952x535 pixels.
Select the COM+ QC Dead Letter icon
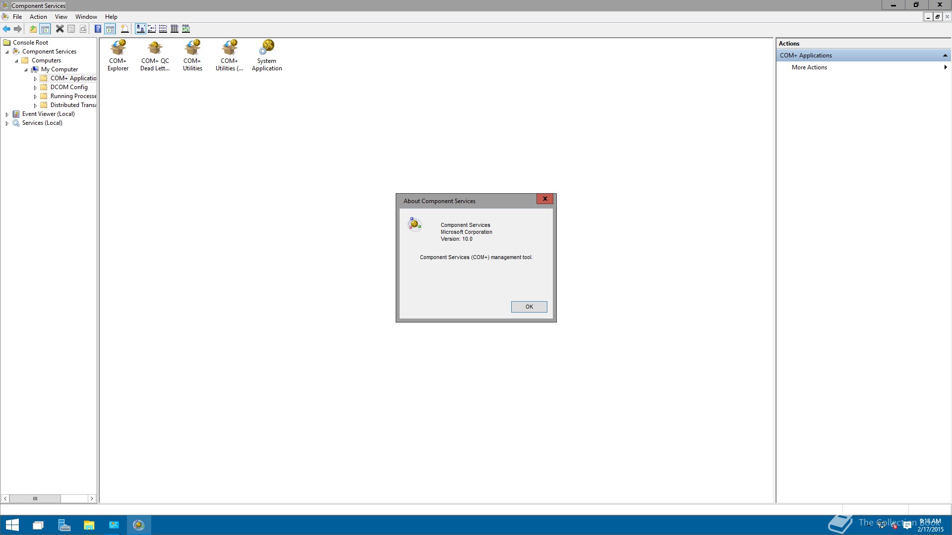click(x=155, y=55)
